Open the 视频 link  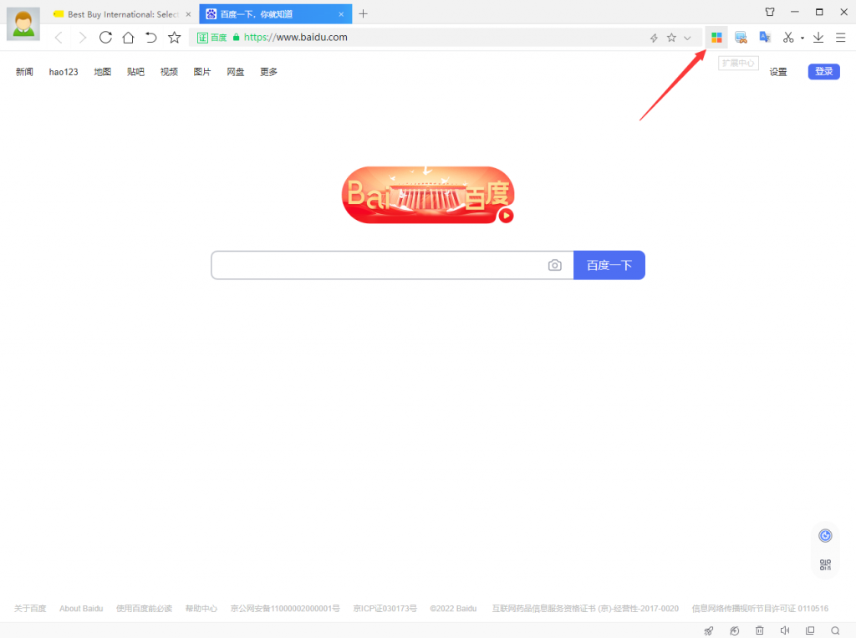click(169, 72)
